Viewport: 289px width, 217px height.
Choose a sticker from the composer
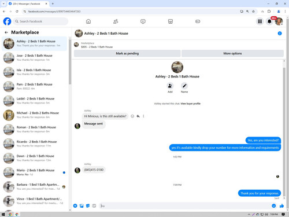(x=88, y=206)
